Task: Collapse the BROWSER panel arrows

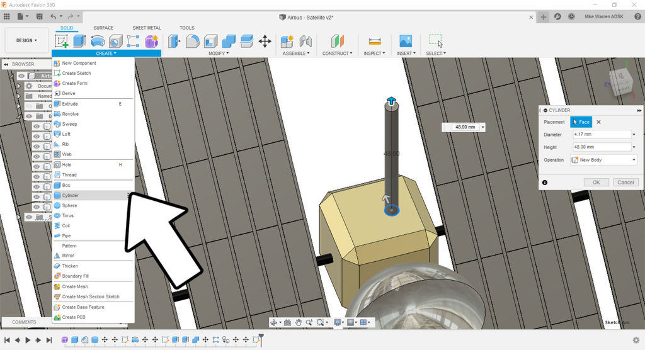Action: click(6, 64)
